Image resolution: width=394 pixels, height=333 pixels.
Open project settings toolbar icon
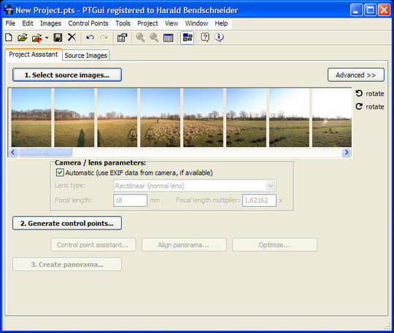(x=122, y=38)
